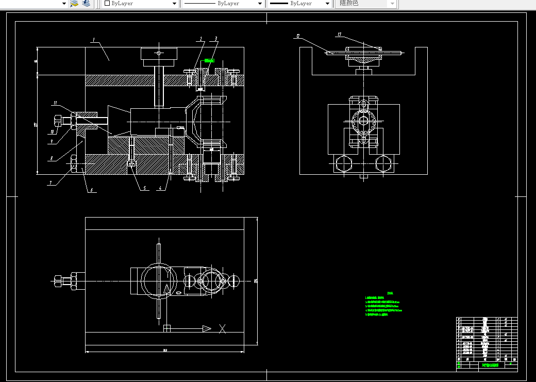Select part balloon number 10
Viewport: 536px width, 382px height.
point(52,131)
